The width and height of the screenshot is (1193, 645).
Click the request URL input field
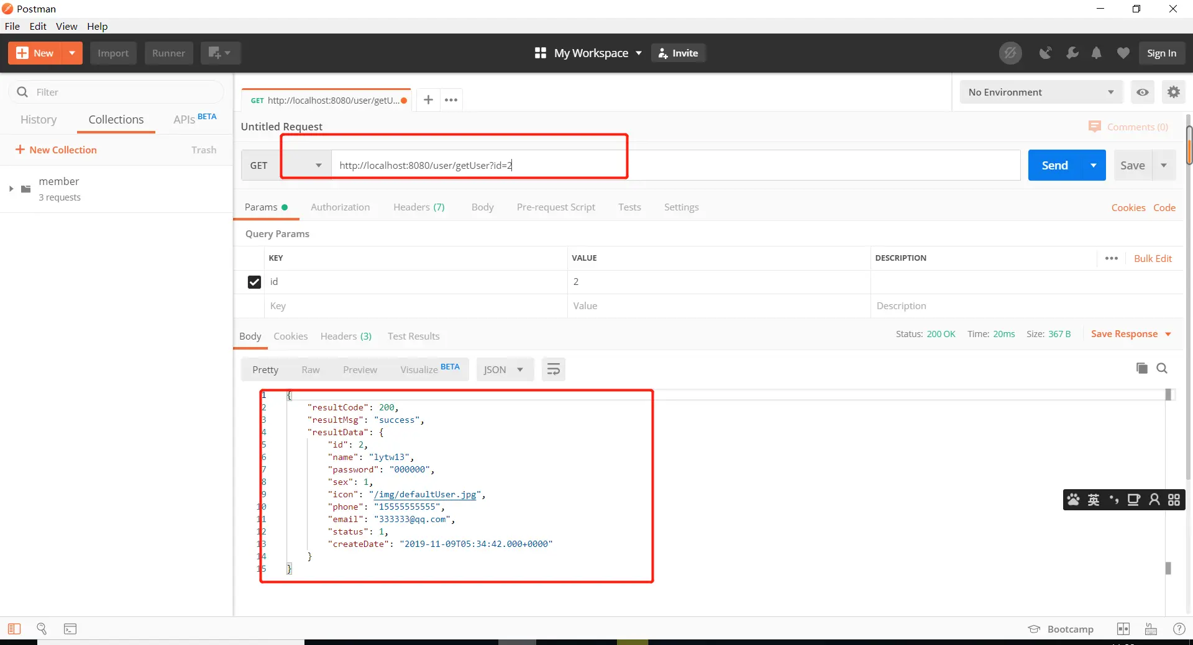pos(676,165)
